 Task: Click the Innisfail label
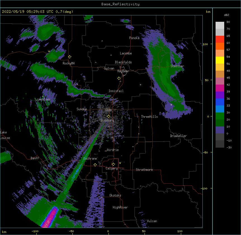click(x=116, y=91)
